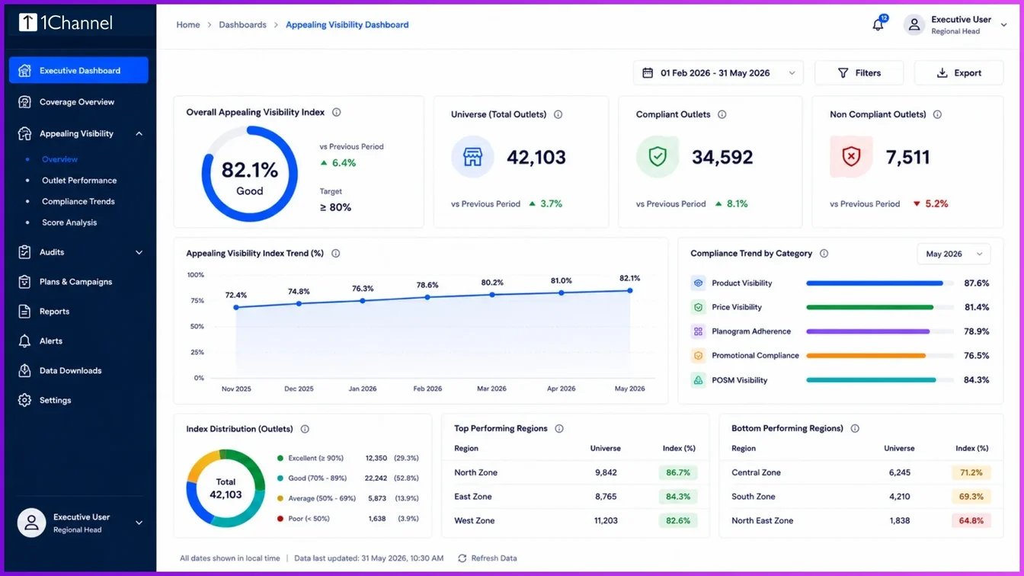Open header user menu chevron
The height and width of the screenshot is (576, 1024).
1003,25
